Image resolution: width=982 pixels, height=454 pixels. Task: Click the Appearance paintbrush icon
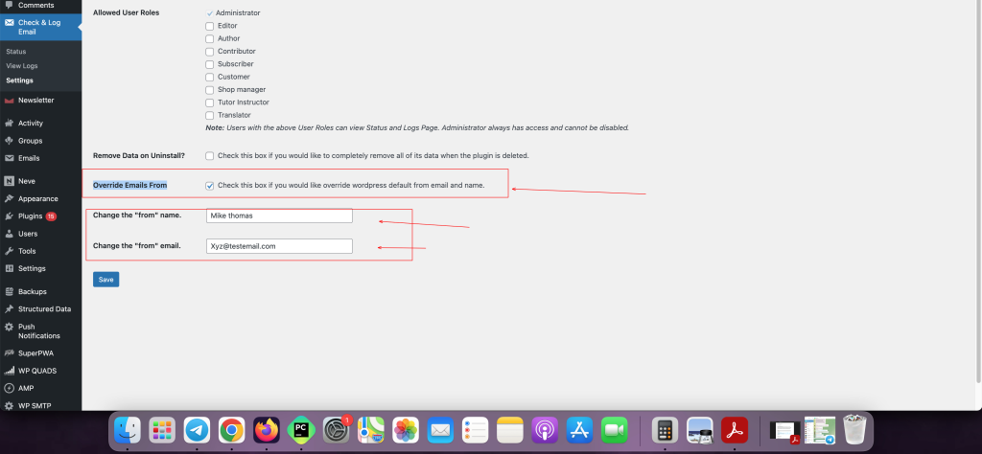[9, 199]
